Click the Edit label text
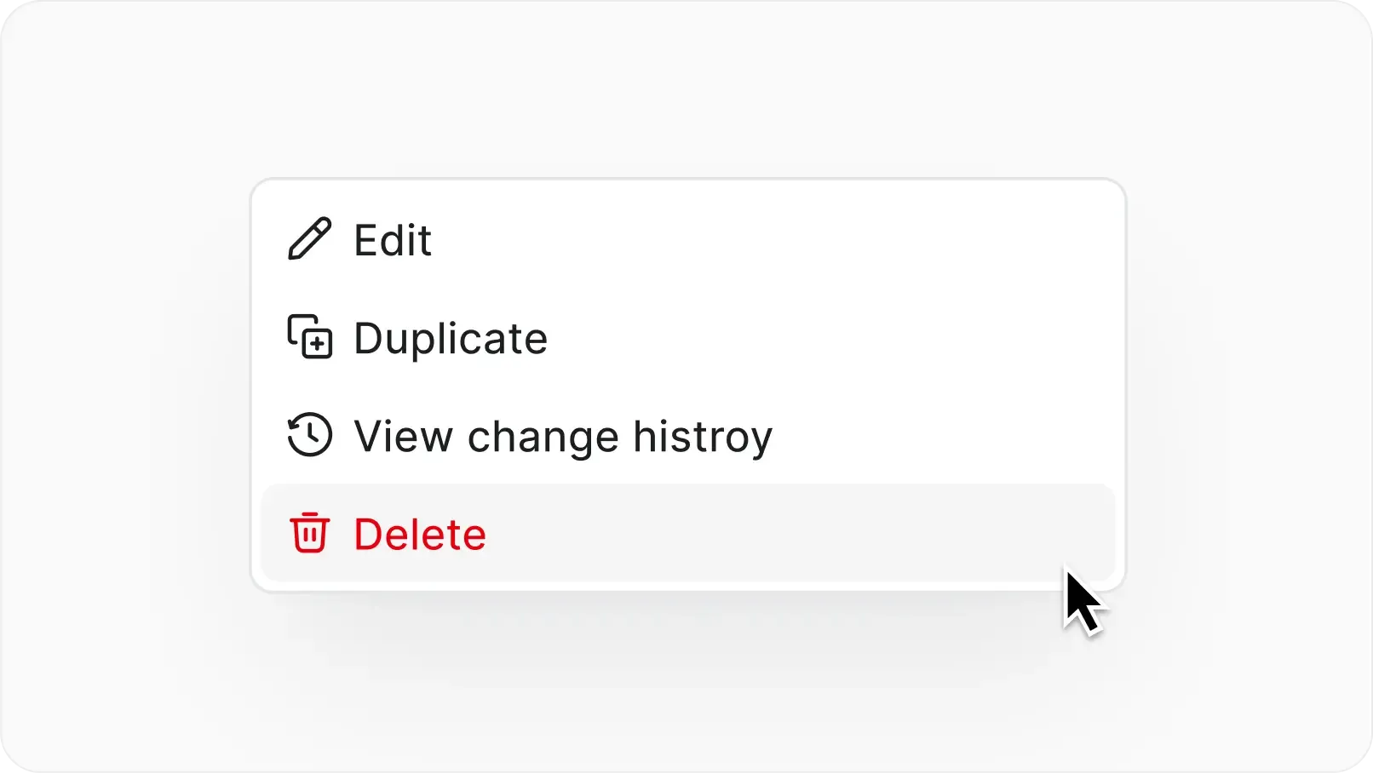The width and height of the screenshot is (1373, 773). click(393, 240)
